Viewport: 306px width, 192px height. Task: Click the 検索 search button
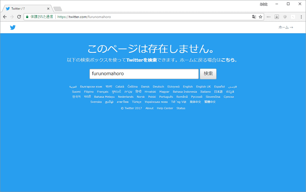click(208, 74)
